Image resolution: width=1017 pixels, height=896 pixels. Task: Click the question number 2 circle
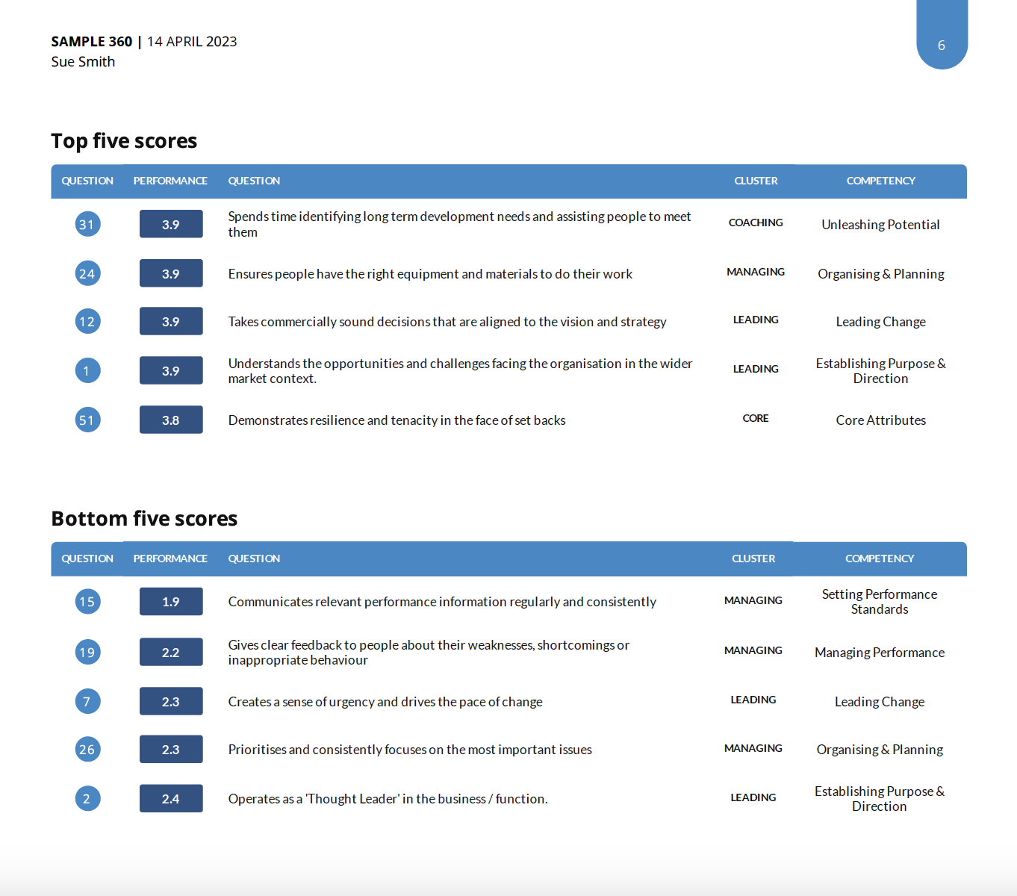tap(87, 798)
